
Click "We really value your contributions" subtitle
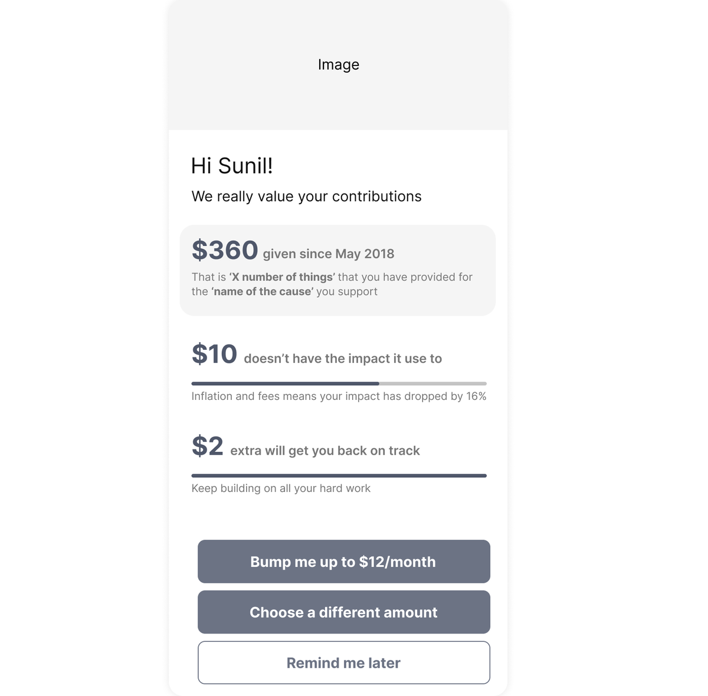[306, 196]
